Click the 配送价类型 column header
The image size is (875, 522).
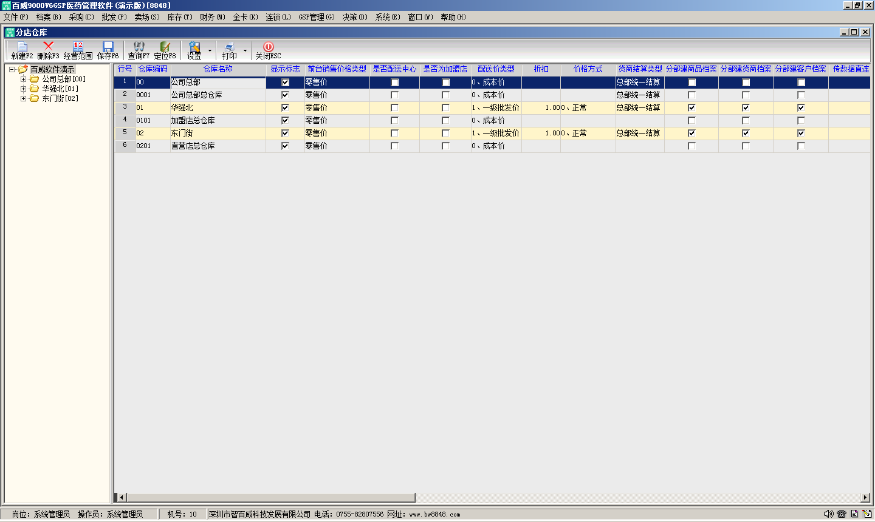coord(496,69)
